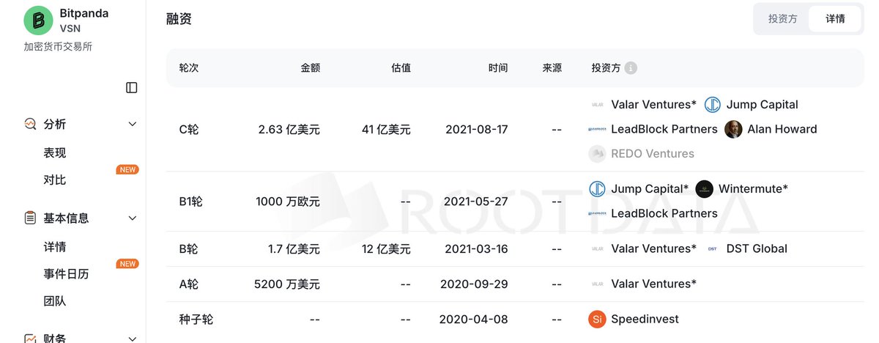Click the Speedinvest orange logo
The height and width of the screenshot is (343, 879).
tap(597, 320)
